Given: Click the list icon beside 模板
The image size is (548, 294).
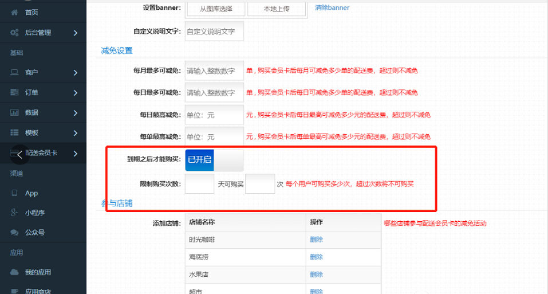Looking at the screenshot, I should point(14,133).
